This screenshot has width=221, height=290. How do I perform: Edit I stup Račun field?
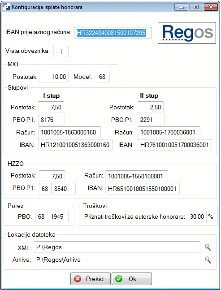coord(69,132)
